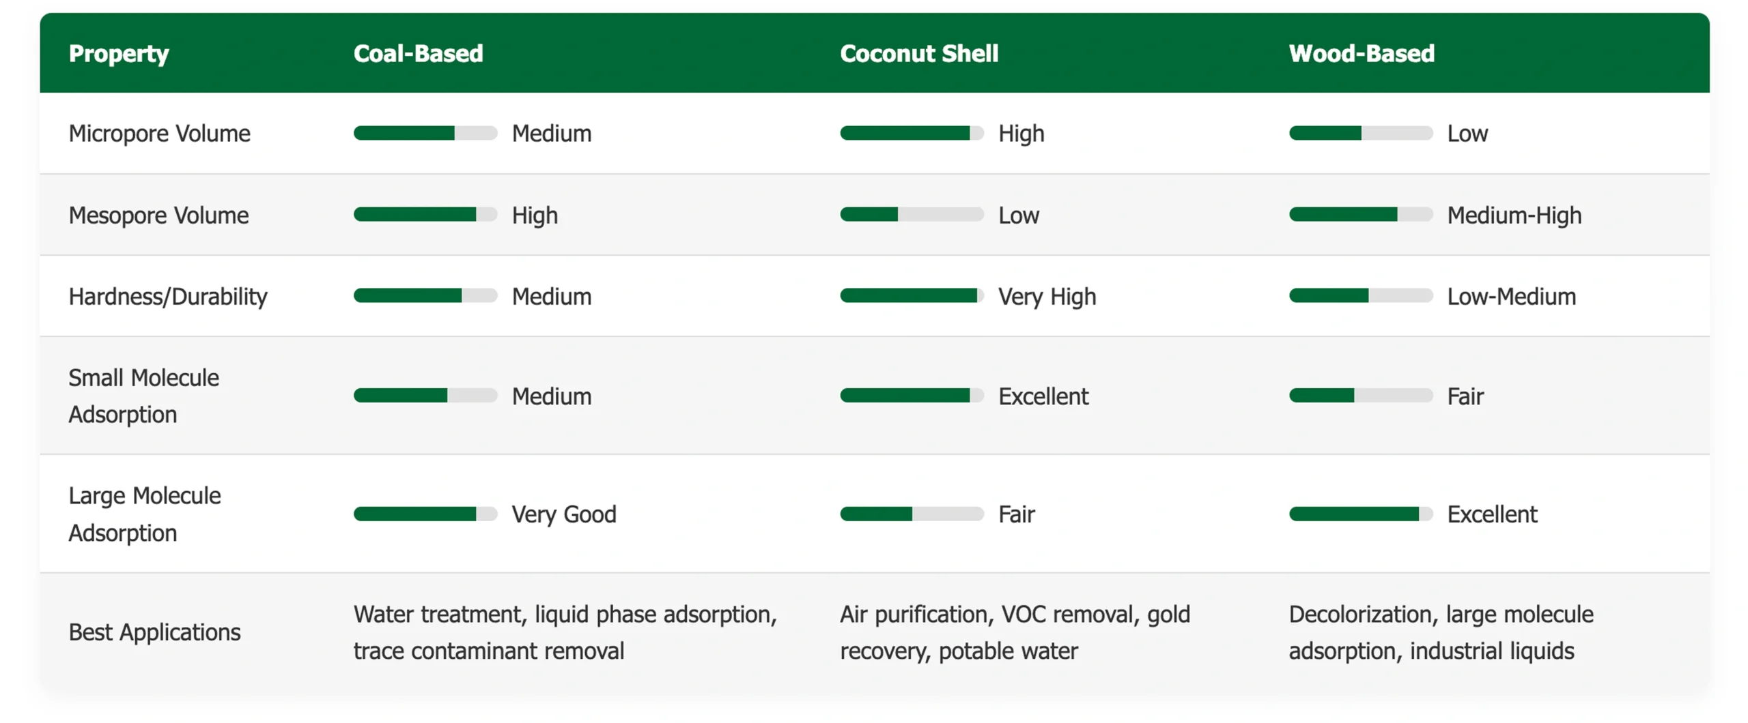Click Wood-Based Micropore Volume Low bar
1748x723 pixels.
pyautogui.click(x=1360, y=133)
